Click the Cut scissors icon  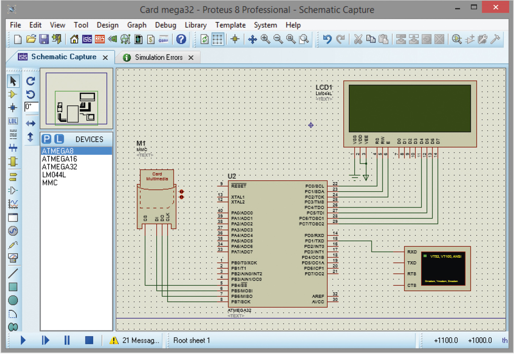358,39
